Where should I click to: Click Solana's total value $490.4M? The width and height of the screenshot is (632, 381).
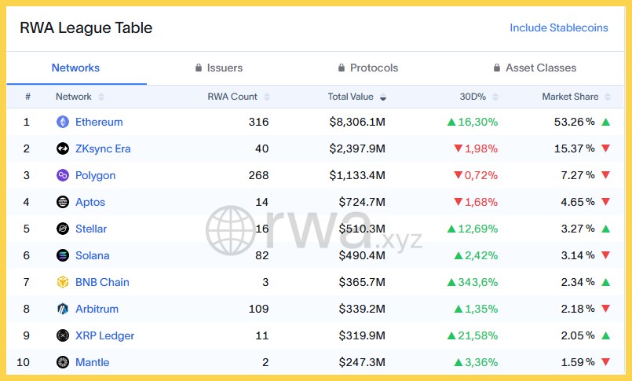(x=362, y=255)
